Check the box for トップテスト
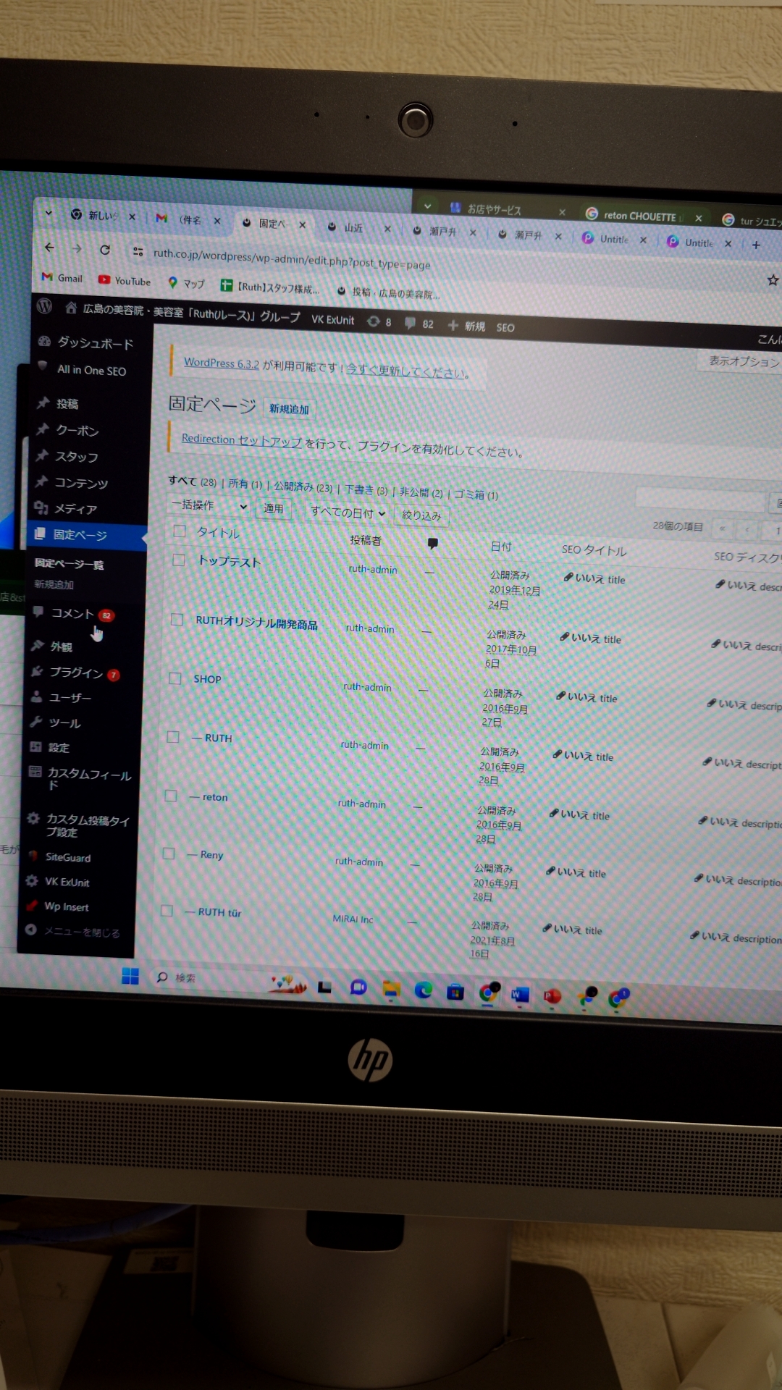 [179, 560]
